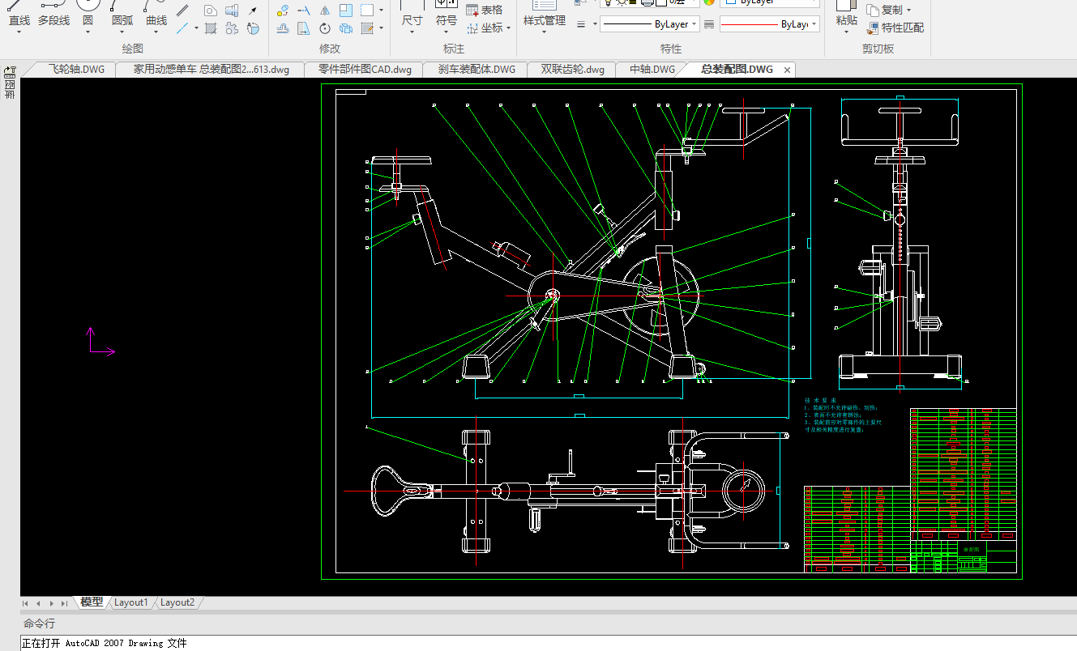Viewport: 1077px width, 651px height.
Task: Open the Layout1 tab
Action: (131, 602)
